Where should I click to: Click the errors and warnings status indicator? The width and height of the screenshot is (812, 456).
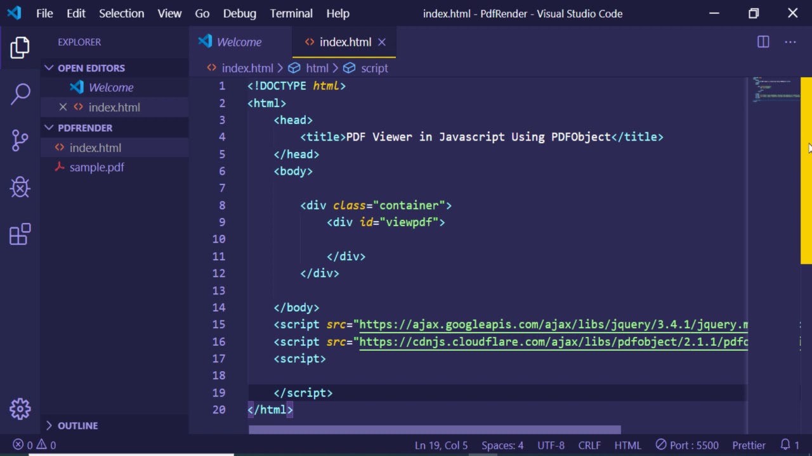coord(35,445)
